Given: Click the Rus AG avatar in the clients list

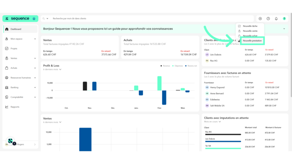Looking at the screenshot, I should (x=207, y=61).
